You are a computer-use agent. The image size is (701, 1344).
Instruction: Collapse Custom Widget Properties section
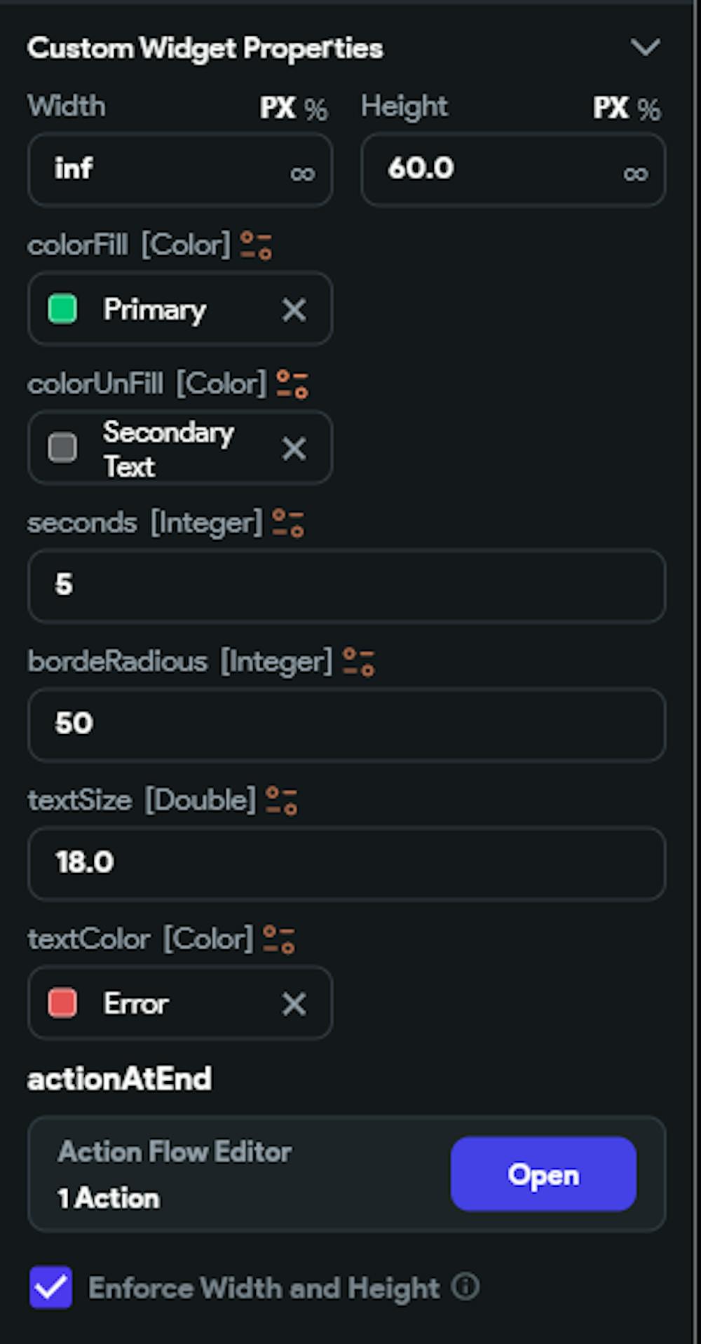pyautogui.click(x=645, y=48)
